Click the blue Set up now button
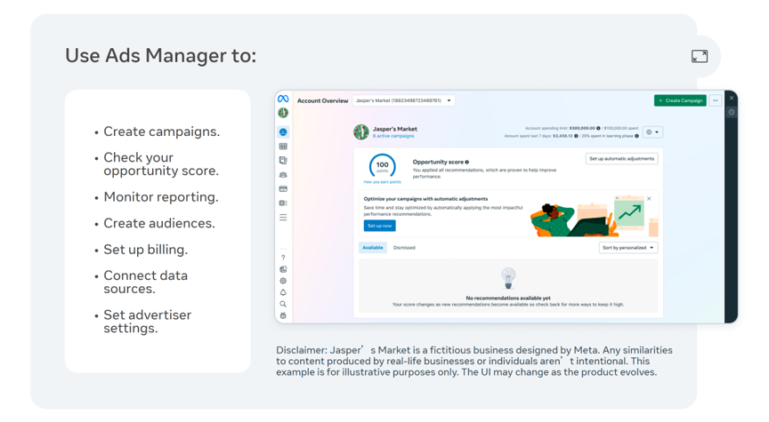 coord(379,226)
